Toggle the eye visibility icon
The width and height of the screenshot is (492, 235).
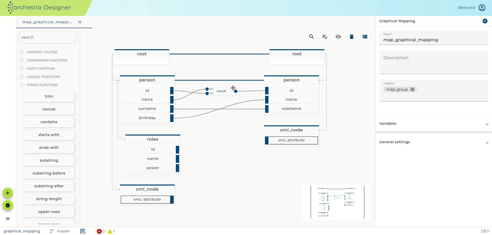[338, 37]
